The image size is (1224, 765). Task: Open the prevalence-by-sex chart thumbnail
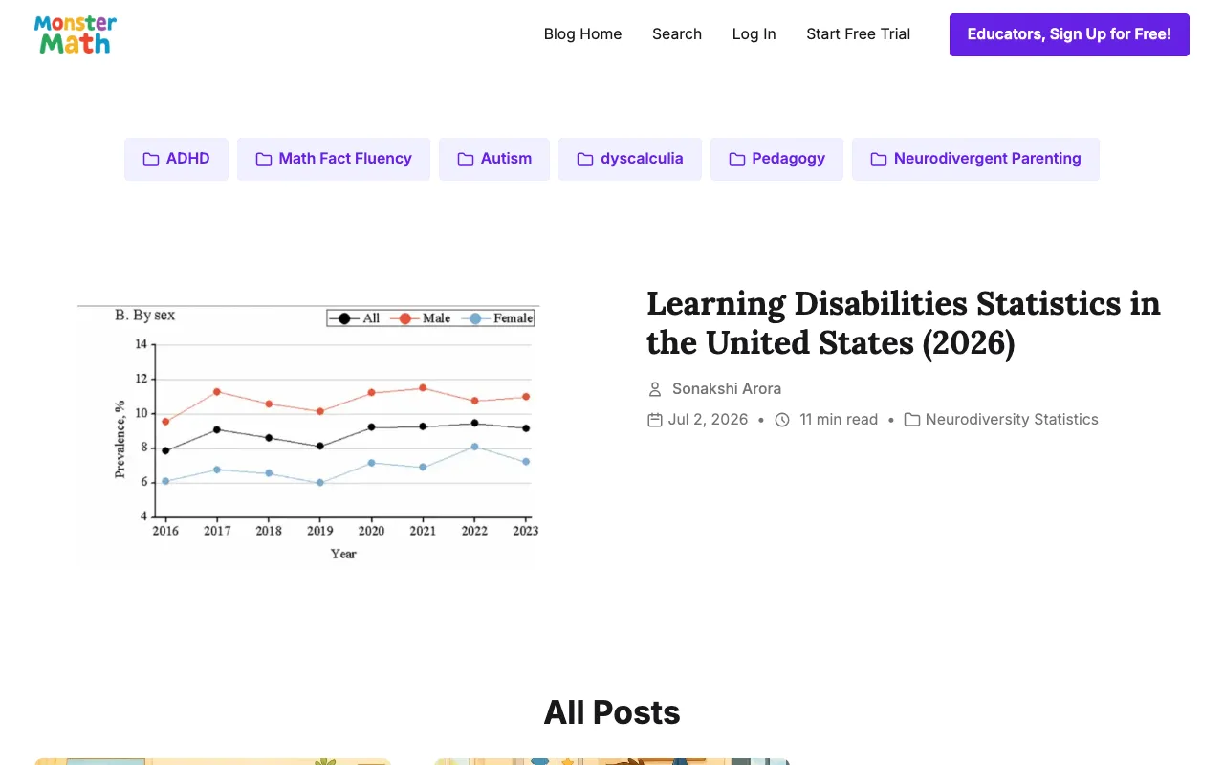click(x=309, y=436)
